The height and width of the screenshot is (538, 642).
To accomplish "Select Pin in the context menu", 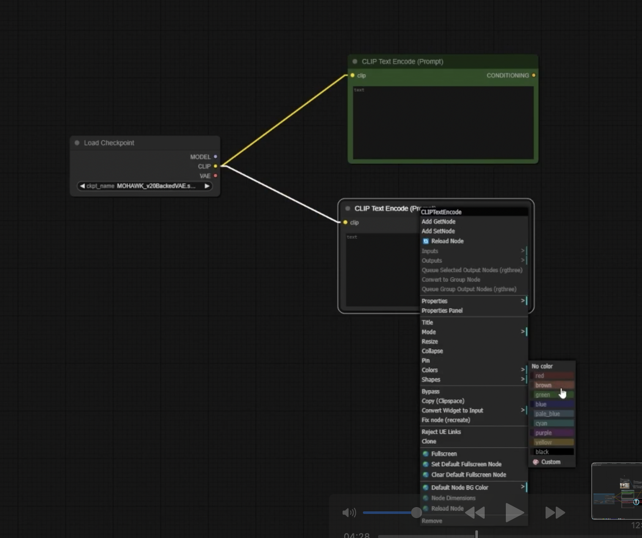I will click(474, 360).
